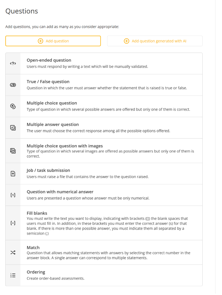Click the Fill blanks bracket icon
Screen dimensions: 222x295
pos(13,223)
